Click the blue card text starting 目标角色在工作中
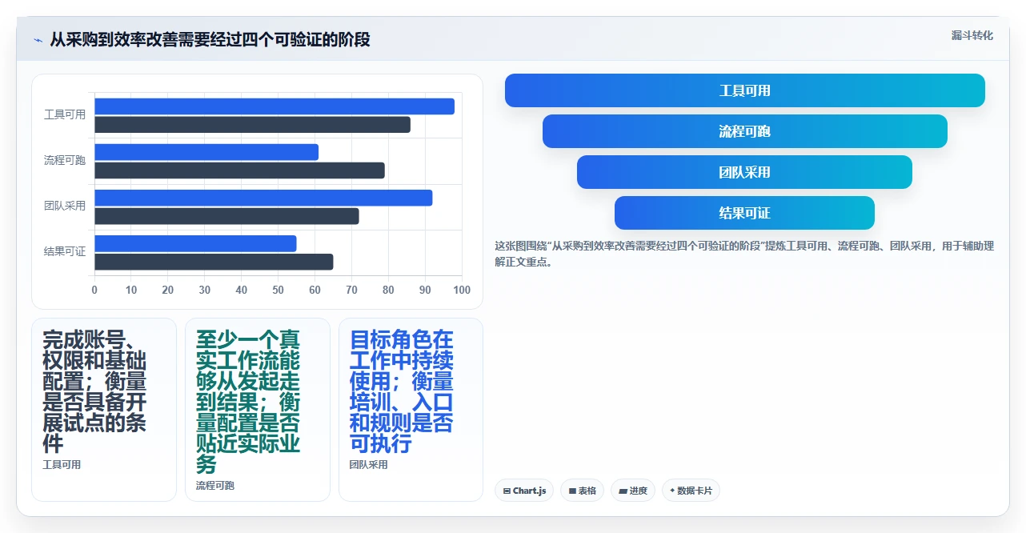1026x533 pixels. (x=402, y=391)
